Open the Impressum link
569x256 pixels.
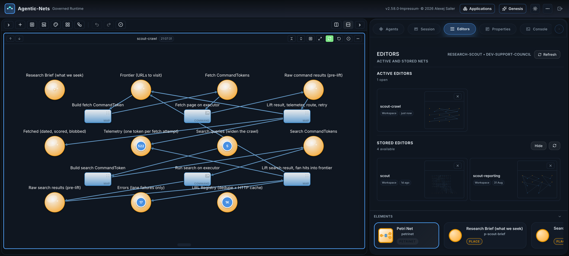[x=410, y=9]
